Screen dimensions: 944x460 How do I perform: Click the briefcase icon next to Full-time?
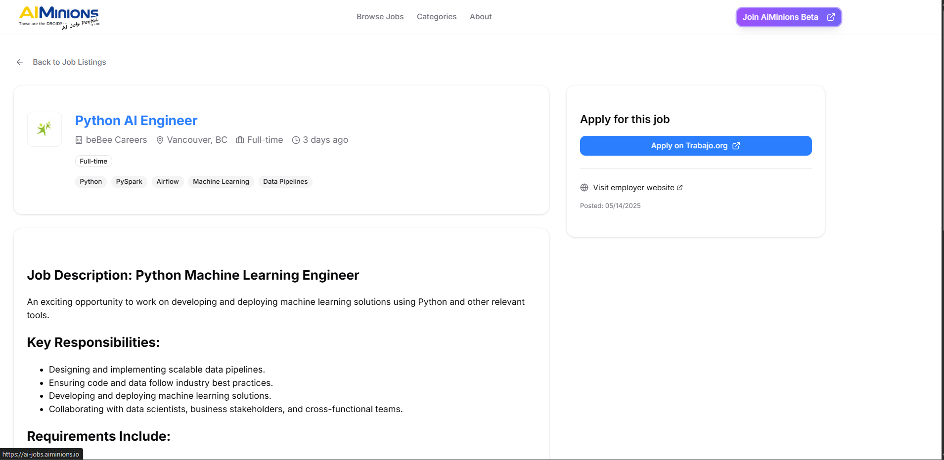click(x=240, y=140)
